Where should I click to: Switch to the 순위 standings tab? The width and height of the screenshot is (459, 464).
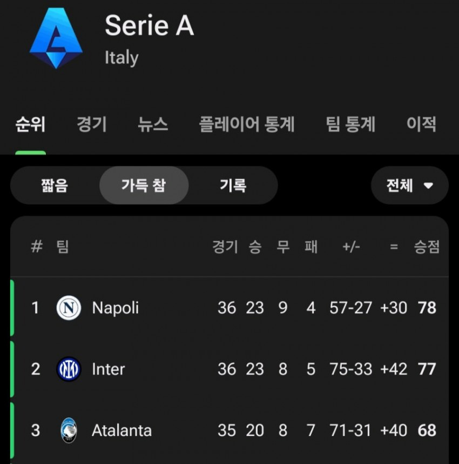click(30, 124)
